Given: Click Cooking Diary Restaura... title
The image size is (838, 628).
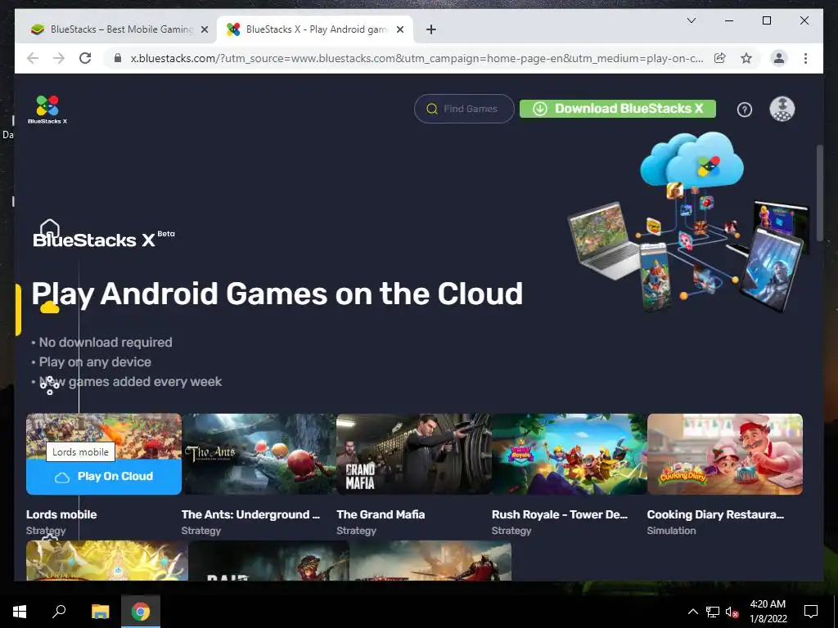Looking at the screenshot, I should click(x=715, y=515).
